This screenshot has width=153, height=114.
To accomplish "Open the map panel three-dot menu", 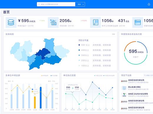I will click(114, 34).
